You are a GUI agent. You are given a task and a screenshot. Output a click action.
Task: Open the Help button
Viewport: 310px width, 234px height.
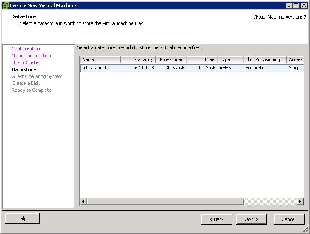22,218
